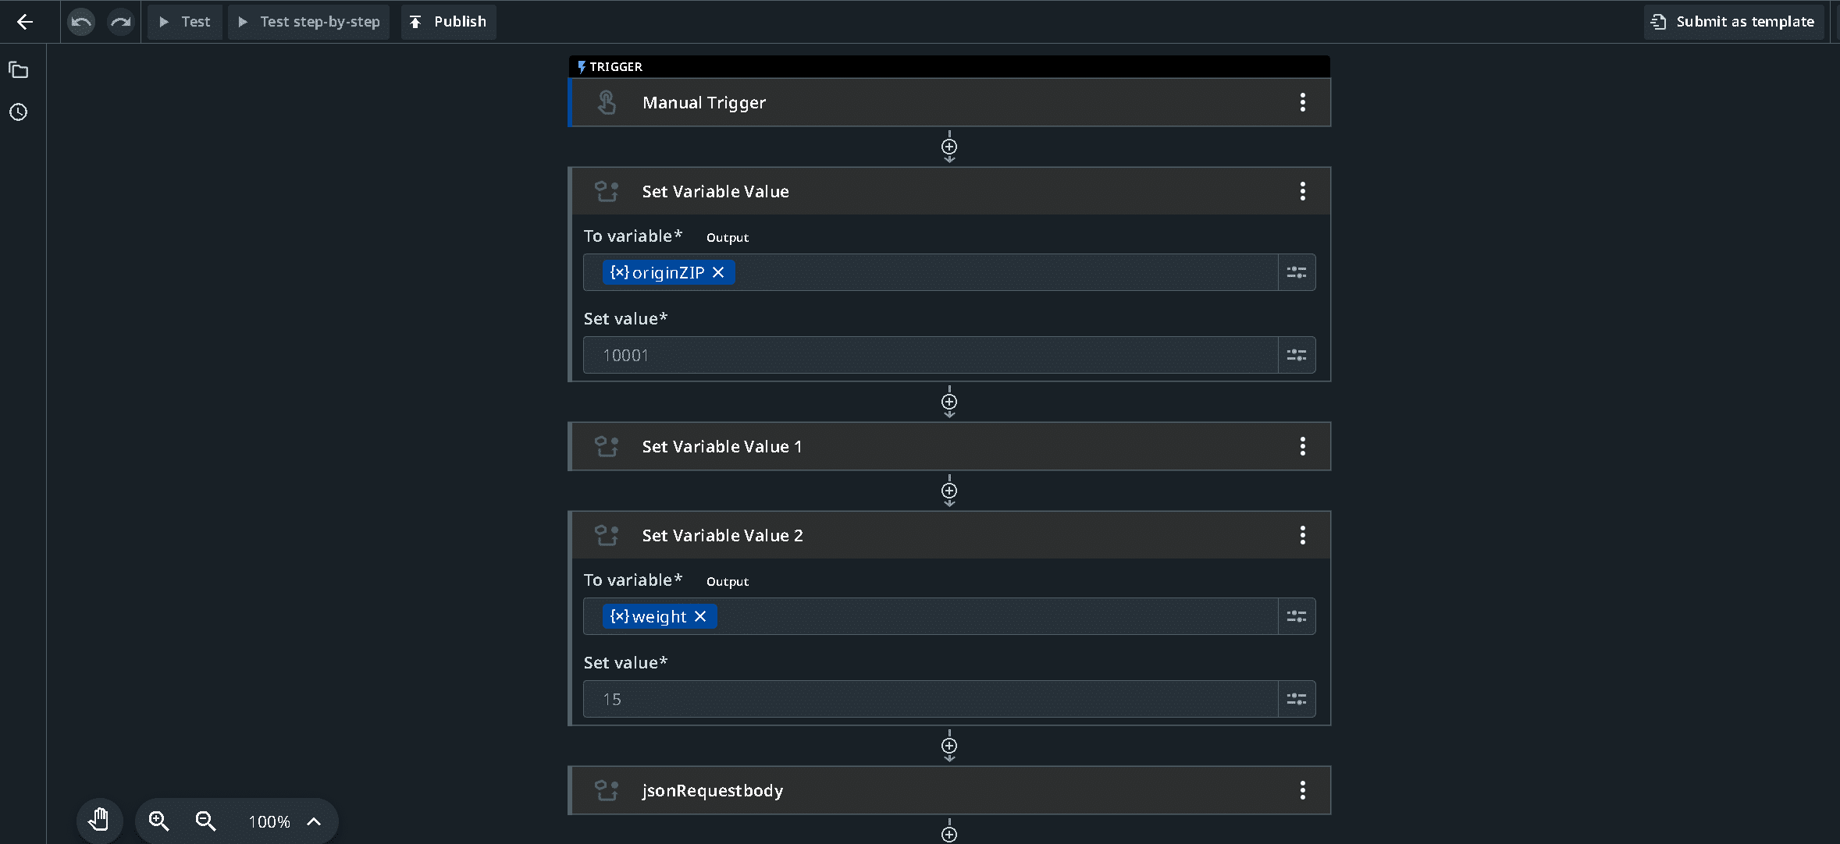Viewport: 1840px width, 844px height.
Task: Zoom in on the canvas
Action: pyautogui.click(x=159, y=821)
